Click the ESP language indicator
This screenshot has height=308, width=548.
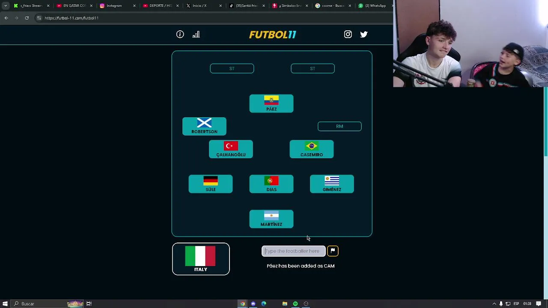click(516, 304)
